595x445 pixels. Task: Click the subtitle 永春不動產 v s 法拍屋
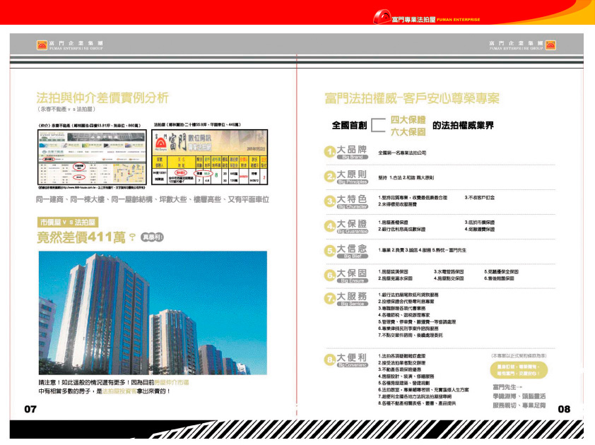click(66, 109)
